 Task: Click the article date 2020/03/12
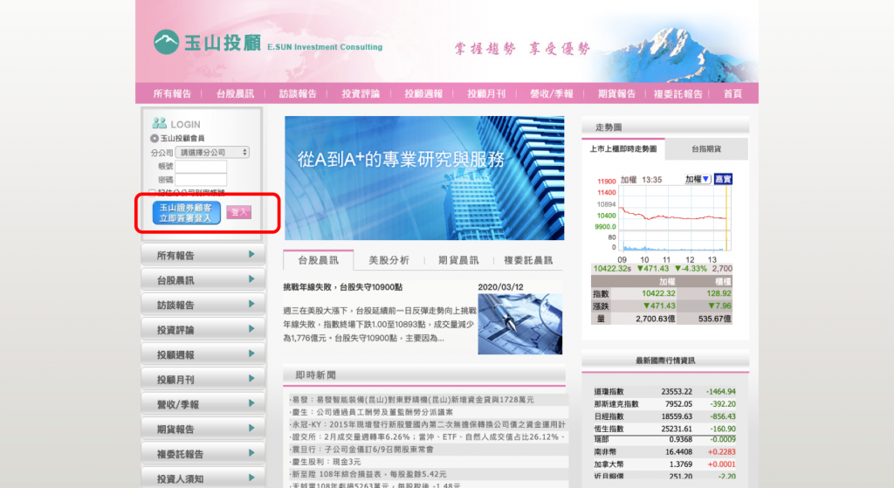coord(500,286)
